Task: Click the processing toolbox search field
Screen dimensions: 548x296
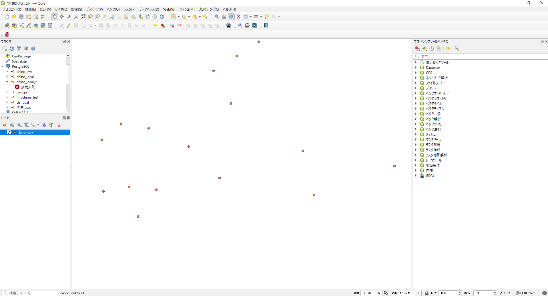Action: [480, 56]
